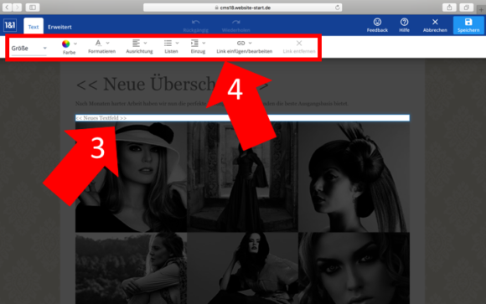Image resolution: width=486 pixels, height=304 pixels.
Task: Click the Link einfügen/bearbeiten chain icon
Action: pyautogui.click(x=240, y=43)
